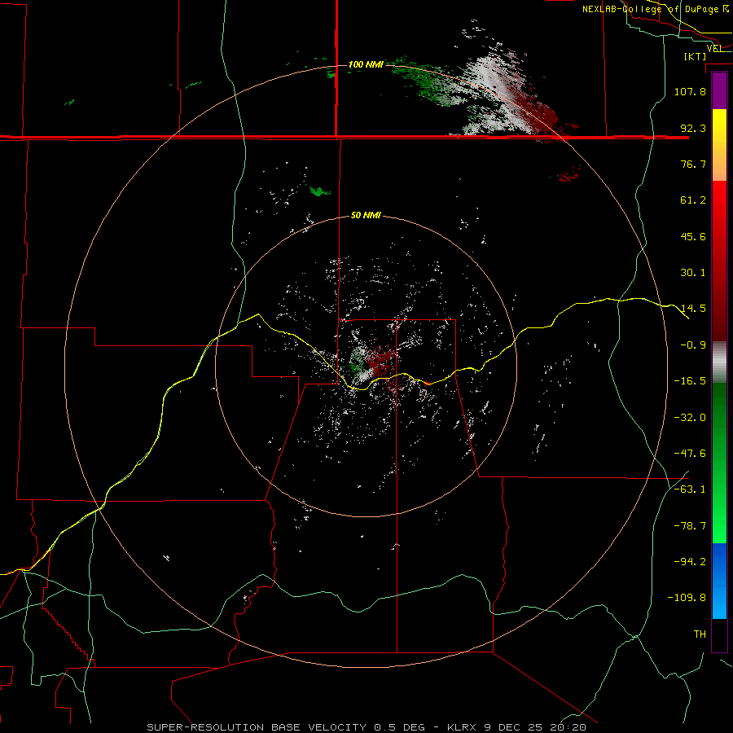Click the blue segment of the color bar
The width and height of the screenshot is (733, 733).
(x=719, y=581)
